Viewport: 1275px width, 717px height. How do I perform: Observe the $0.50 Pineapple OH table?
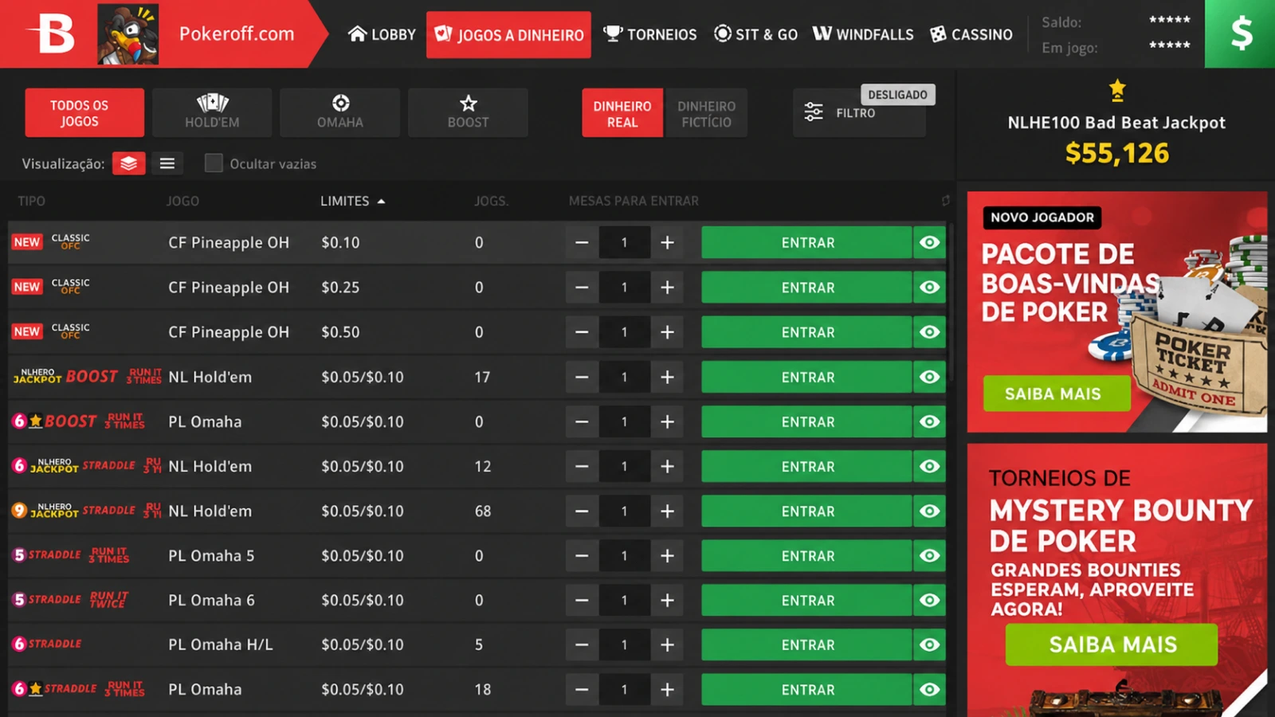[x=929, y=332]
